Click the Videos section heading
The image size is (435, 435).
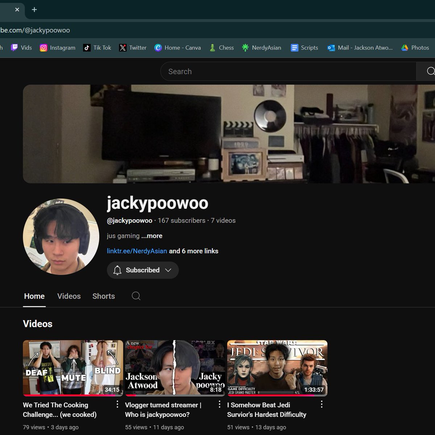(38, 324)
